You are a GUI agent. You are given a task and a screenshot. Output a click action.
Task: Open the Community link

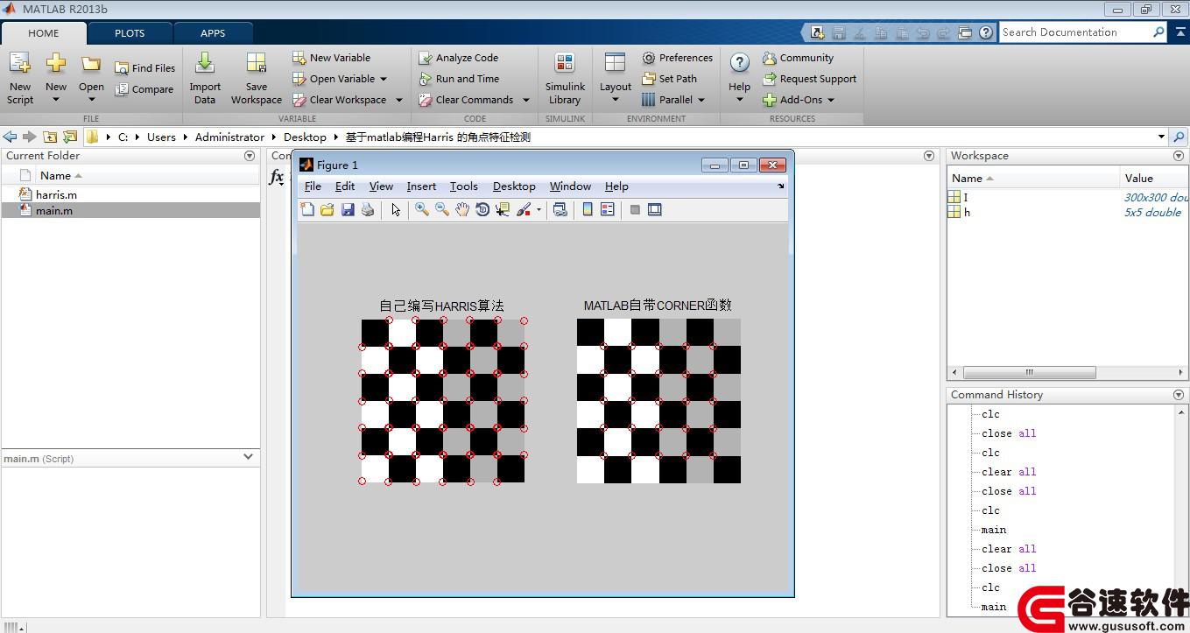click(798, 58)
